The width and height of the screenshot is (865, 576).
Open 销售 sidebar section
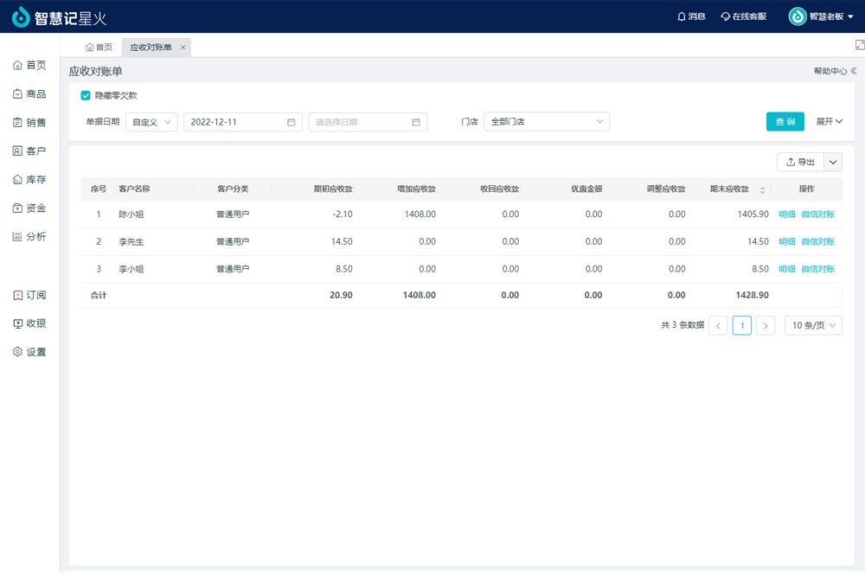point(29,123)
